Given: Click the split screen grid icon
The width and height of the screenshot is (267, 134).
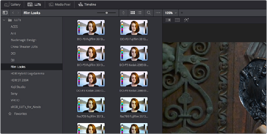Looking at the screenshot, I should click(x=177, y=20).
